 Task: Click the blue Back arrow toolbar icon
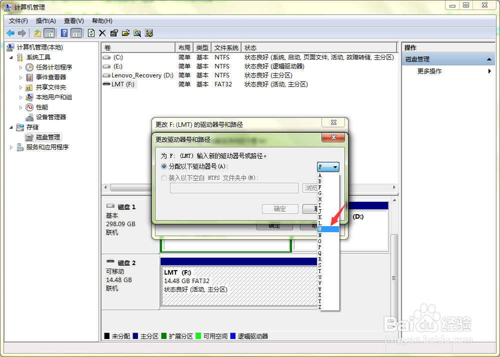(10, 33)
